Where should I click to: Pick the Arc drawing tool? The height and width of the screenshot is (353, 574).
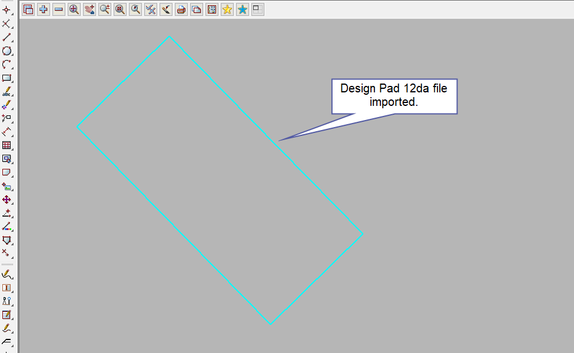(x=6, y=64)
